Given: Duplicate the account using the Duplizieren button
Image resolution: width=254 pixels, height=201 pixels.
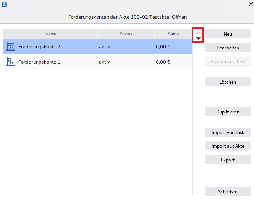Looking at the screenshot, I should coord(228,112).
